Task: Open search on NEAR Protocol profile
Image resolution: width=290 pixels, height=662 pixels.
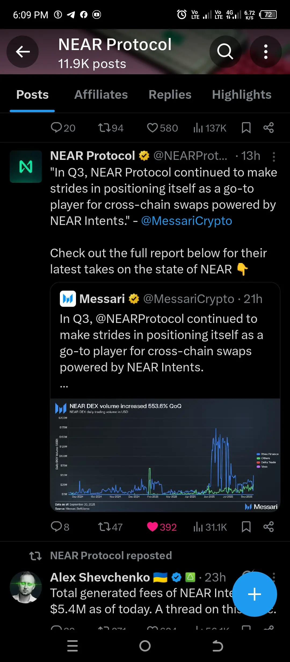Action: click(x=225, y=52)
